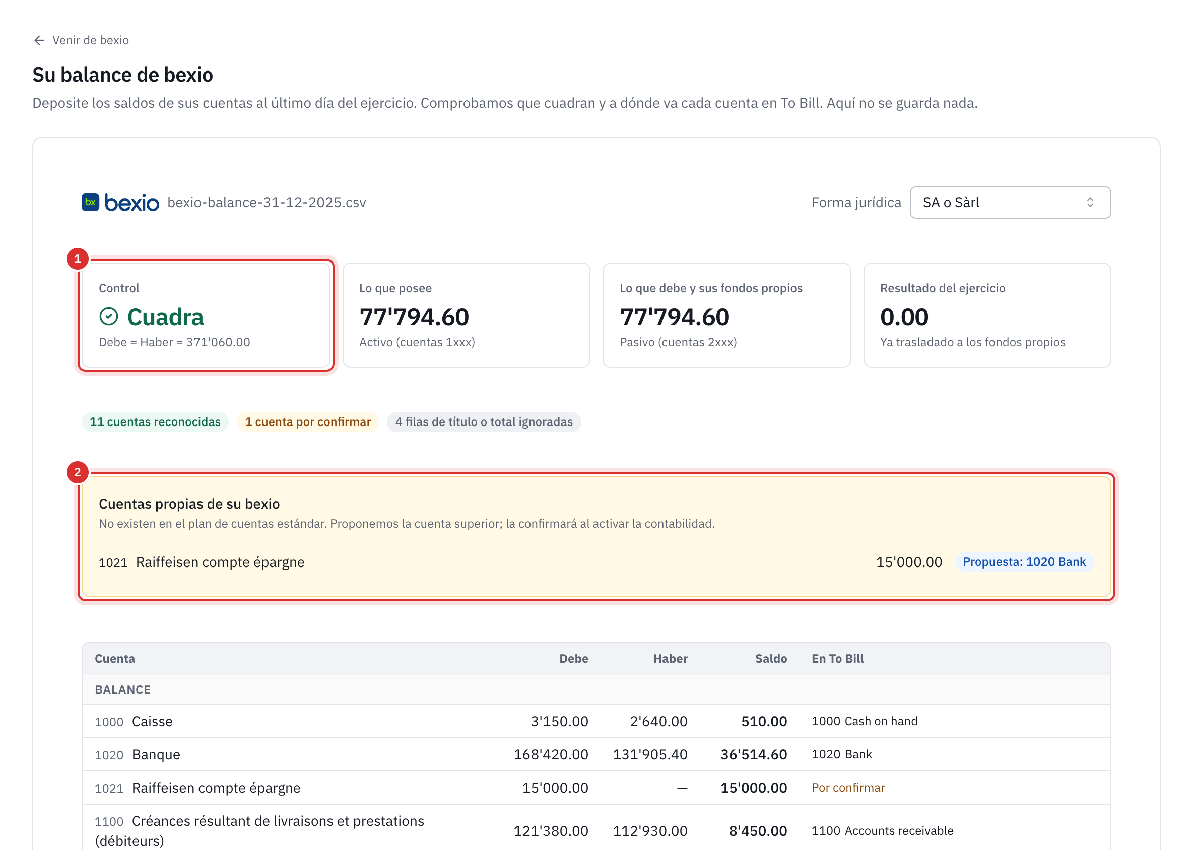Click file name bexio-balance-31-12-2025.csv
The height and width of the screenshot is (850, 1193).
(267, 202)
